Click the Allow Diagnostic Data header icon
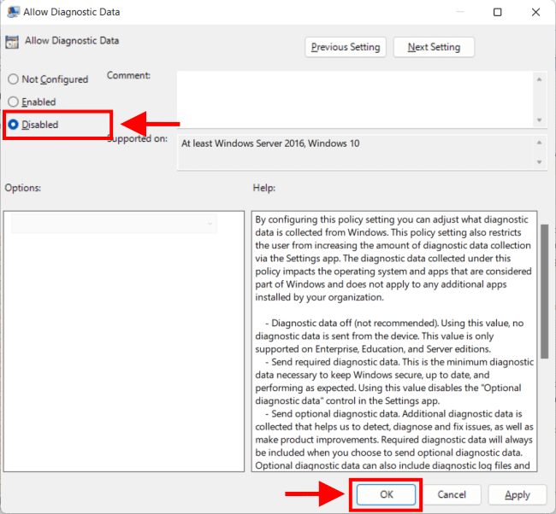The height and width of the screenshot is (514, 556). (12, 42)
